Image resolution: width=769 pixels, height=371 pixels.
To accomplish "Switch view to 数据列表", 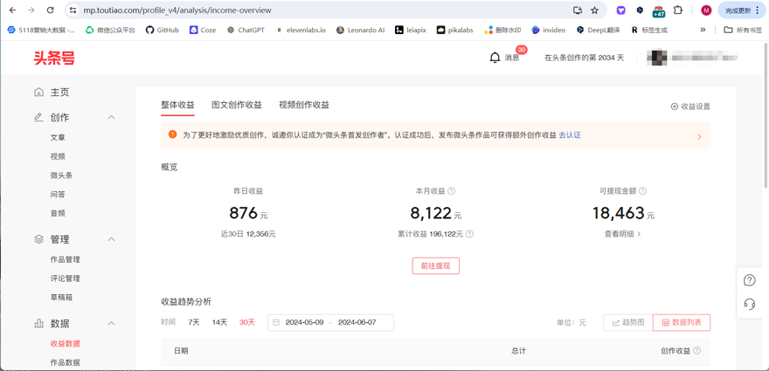I will click(x=681, y=323).
